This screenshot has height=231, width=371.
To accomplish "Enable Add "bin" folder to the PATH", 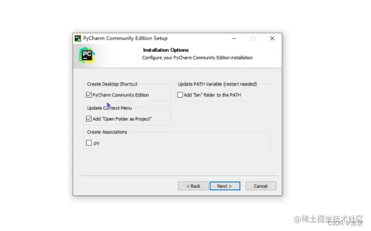I will (180, 95).
